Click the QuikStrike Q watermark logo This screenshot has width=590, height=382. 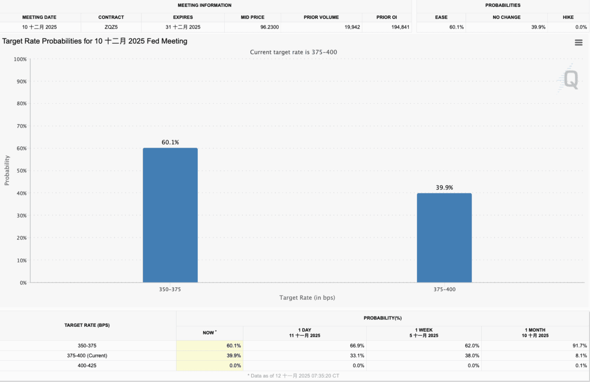[x=570, y=80]
